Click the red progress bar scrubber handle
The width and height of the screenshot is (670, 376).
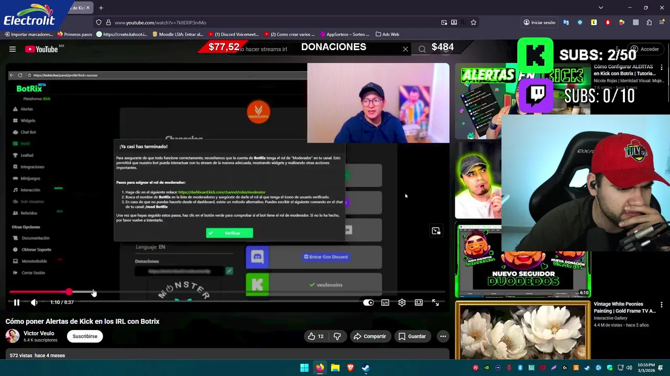point(69,292)
